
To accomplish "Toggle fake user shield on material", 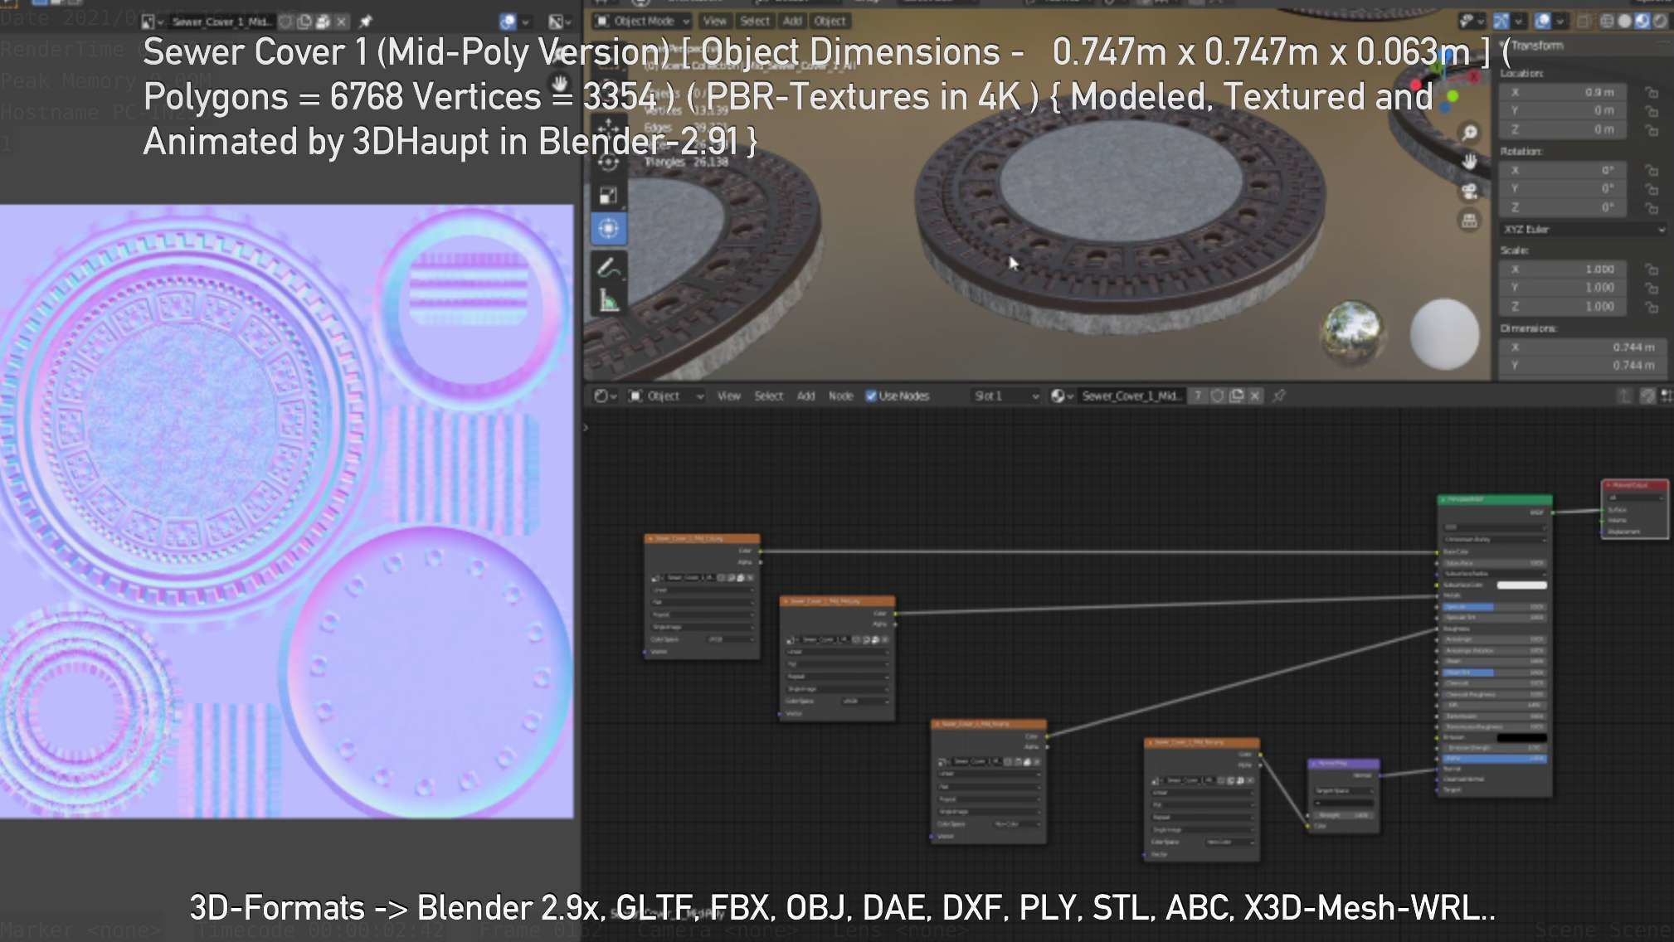I will pos(1217,396).
